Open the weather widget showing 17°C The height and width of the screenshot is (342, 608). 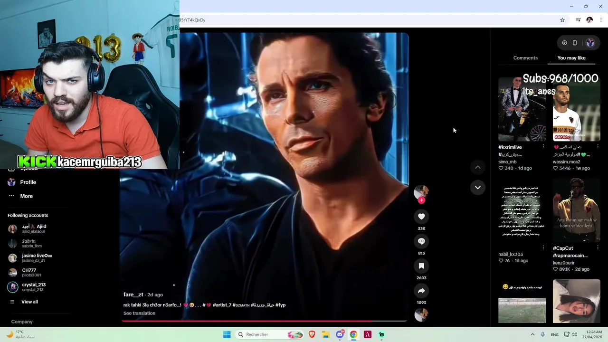(20, 334)
